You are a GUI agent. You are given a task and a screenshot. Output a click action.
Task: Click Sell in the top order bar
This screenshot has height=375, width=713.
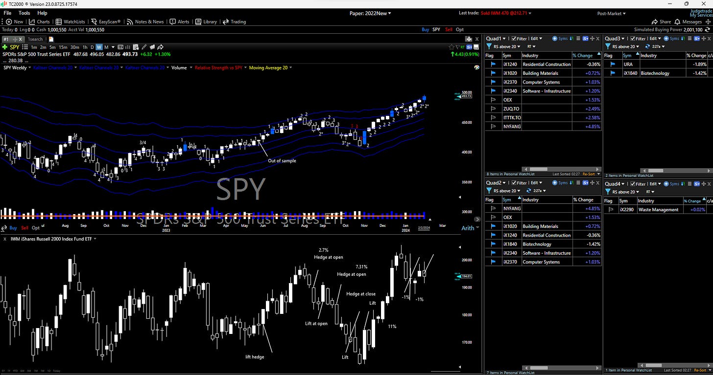(x=449, y=29)
